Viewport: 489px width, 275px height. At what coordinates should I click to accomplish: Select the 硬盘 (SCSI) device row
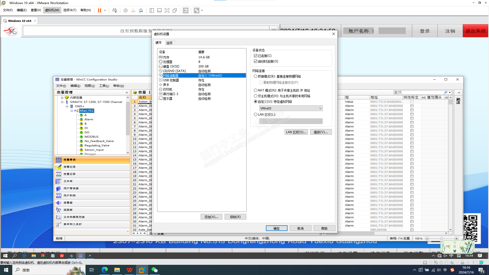click(x=171, y=66)
